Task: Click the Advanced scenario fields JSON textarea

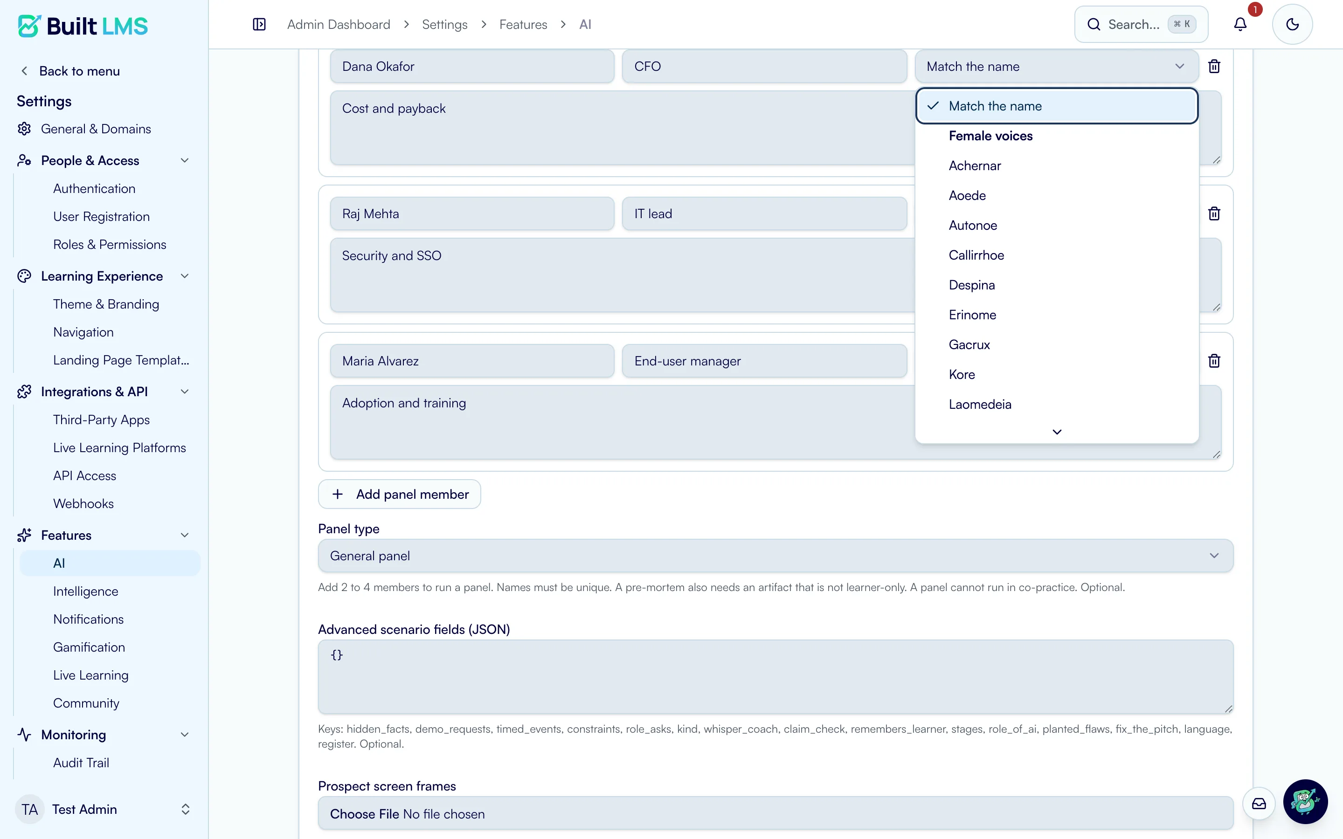Action: [775, 677]
